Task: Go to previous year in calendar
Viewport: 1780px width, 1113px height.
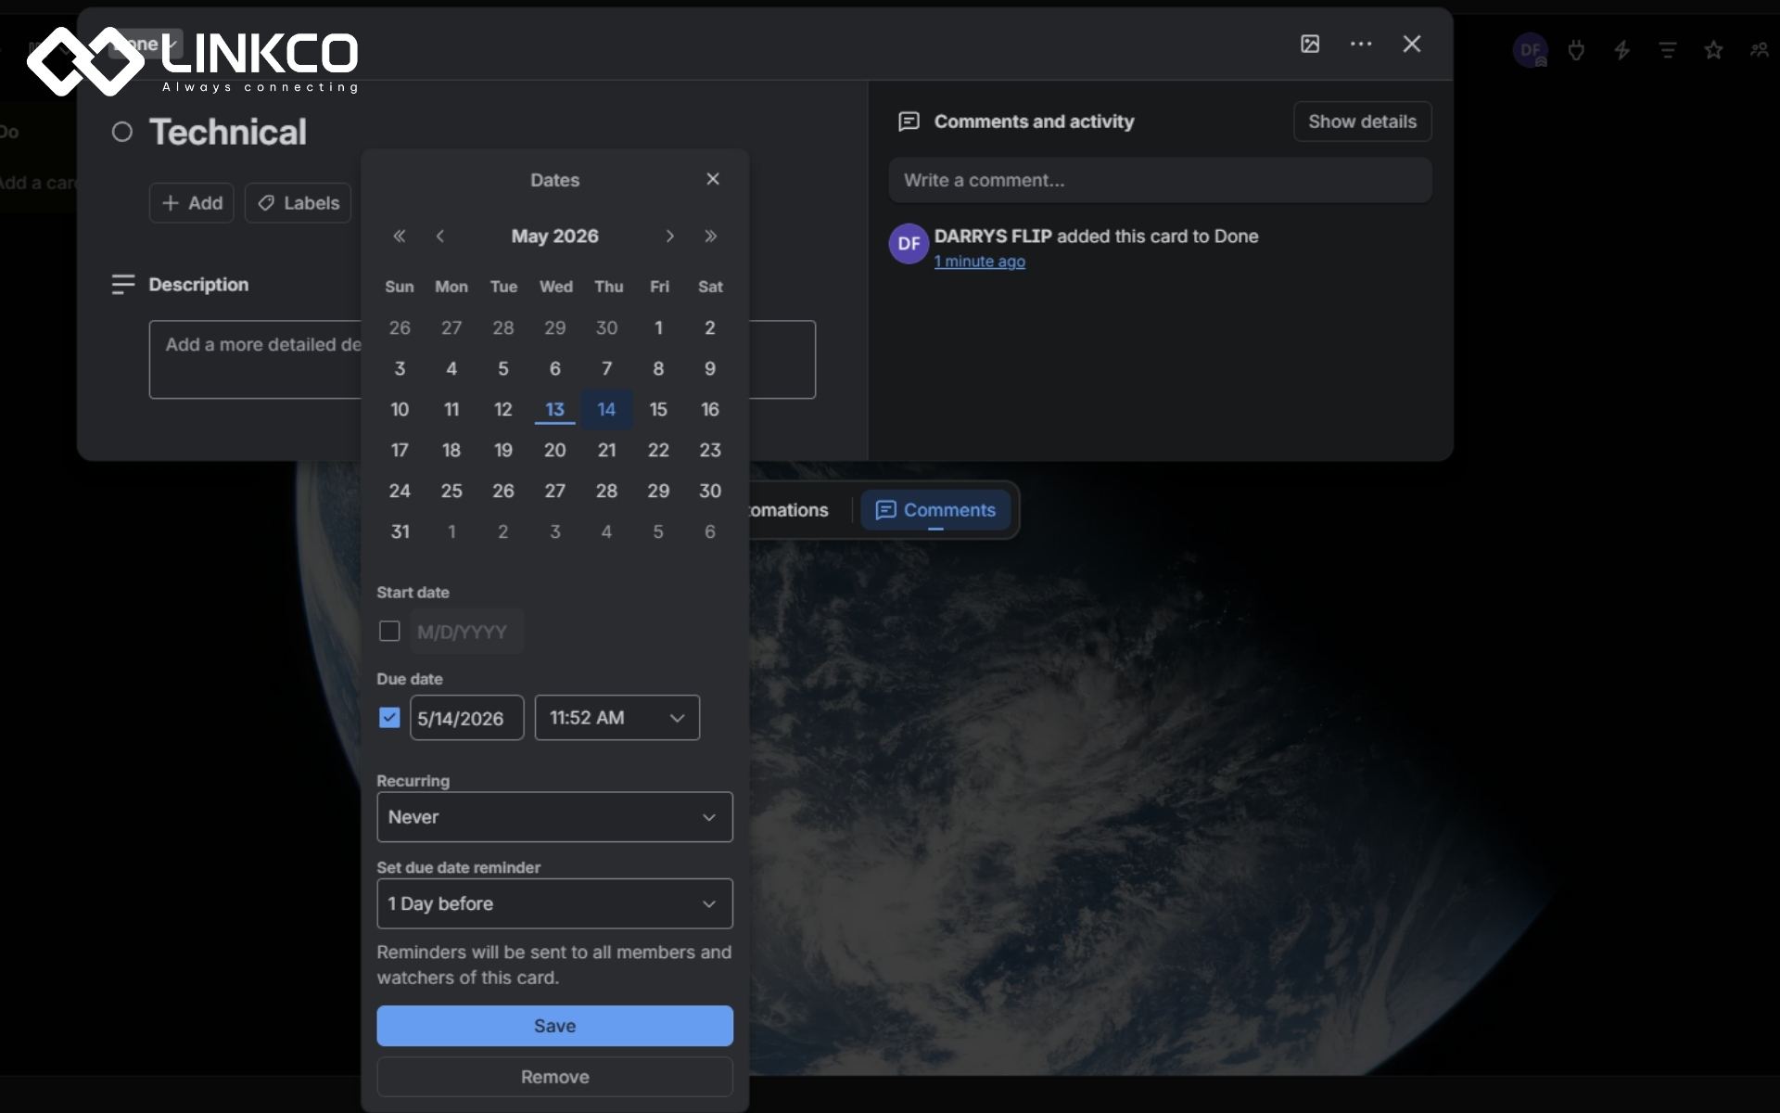Action: pos(400,237)
